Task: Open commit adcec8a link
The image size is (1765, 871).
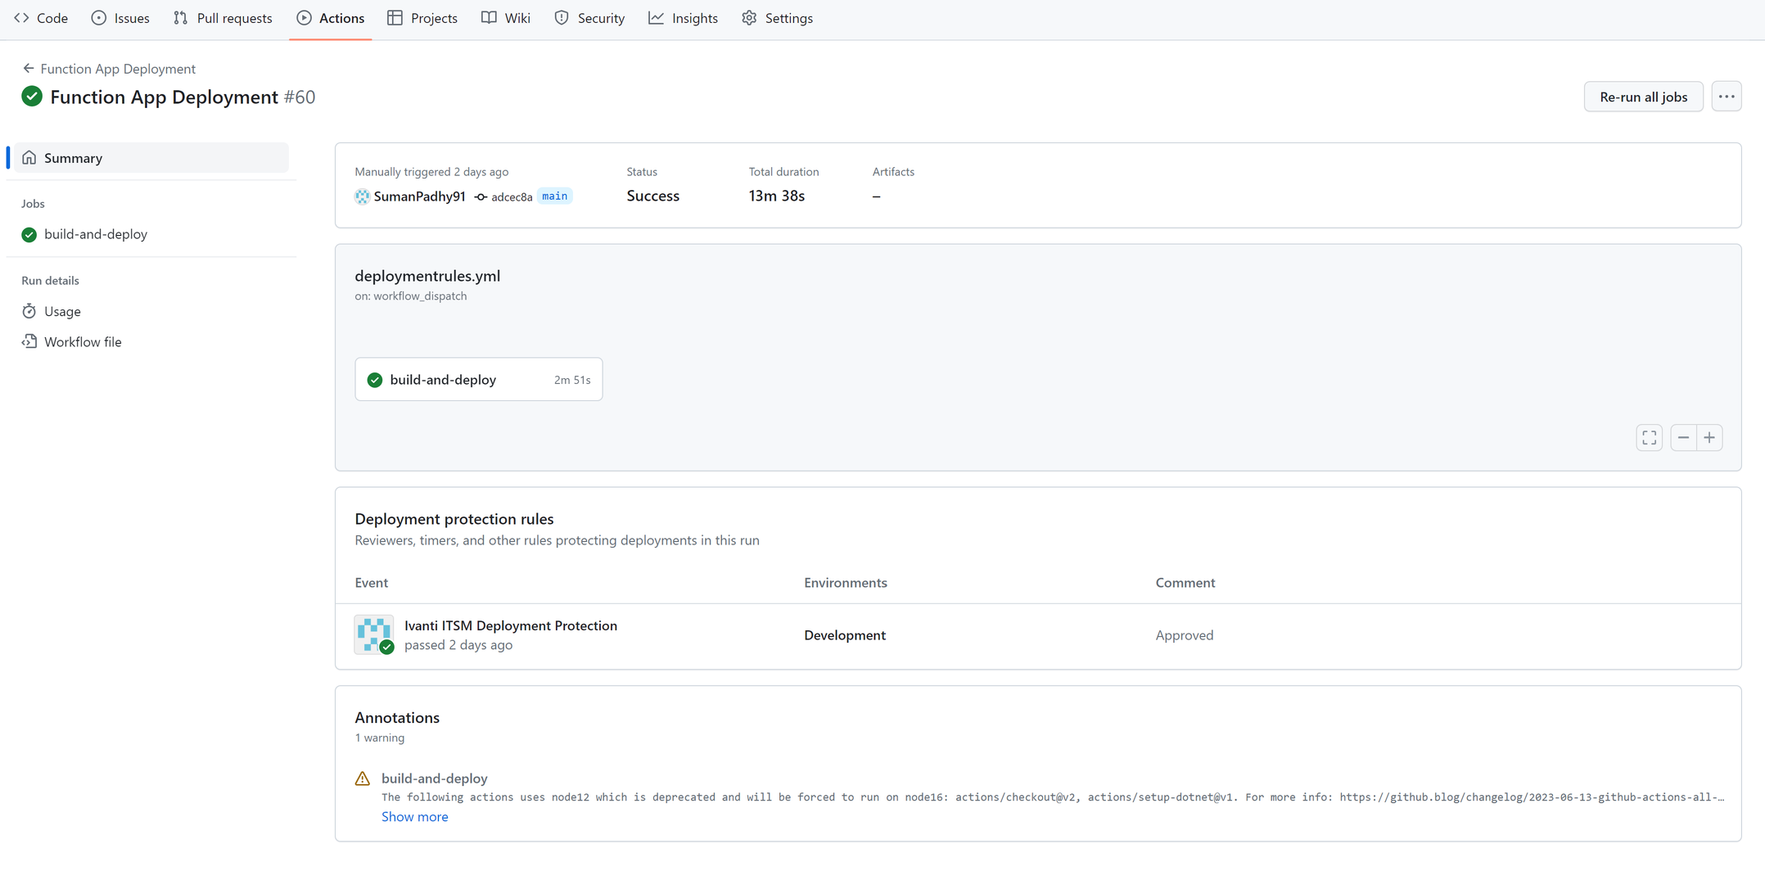Action: [511, 197]
